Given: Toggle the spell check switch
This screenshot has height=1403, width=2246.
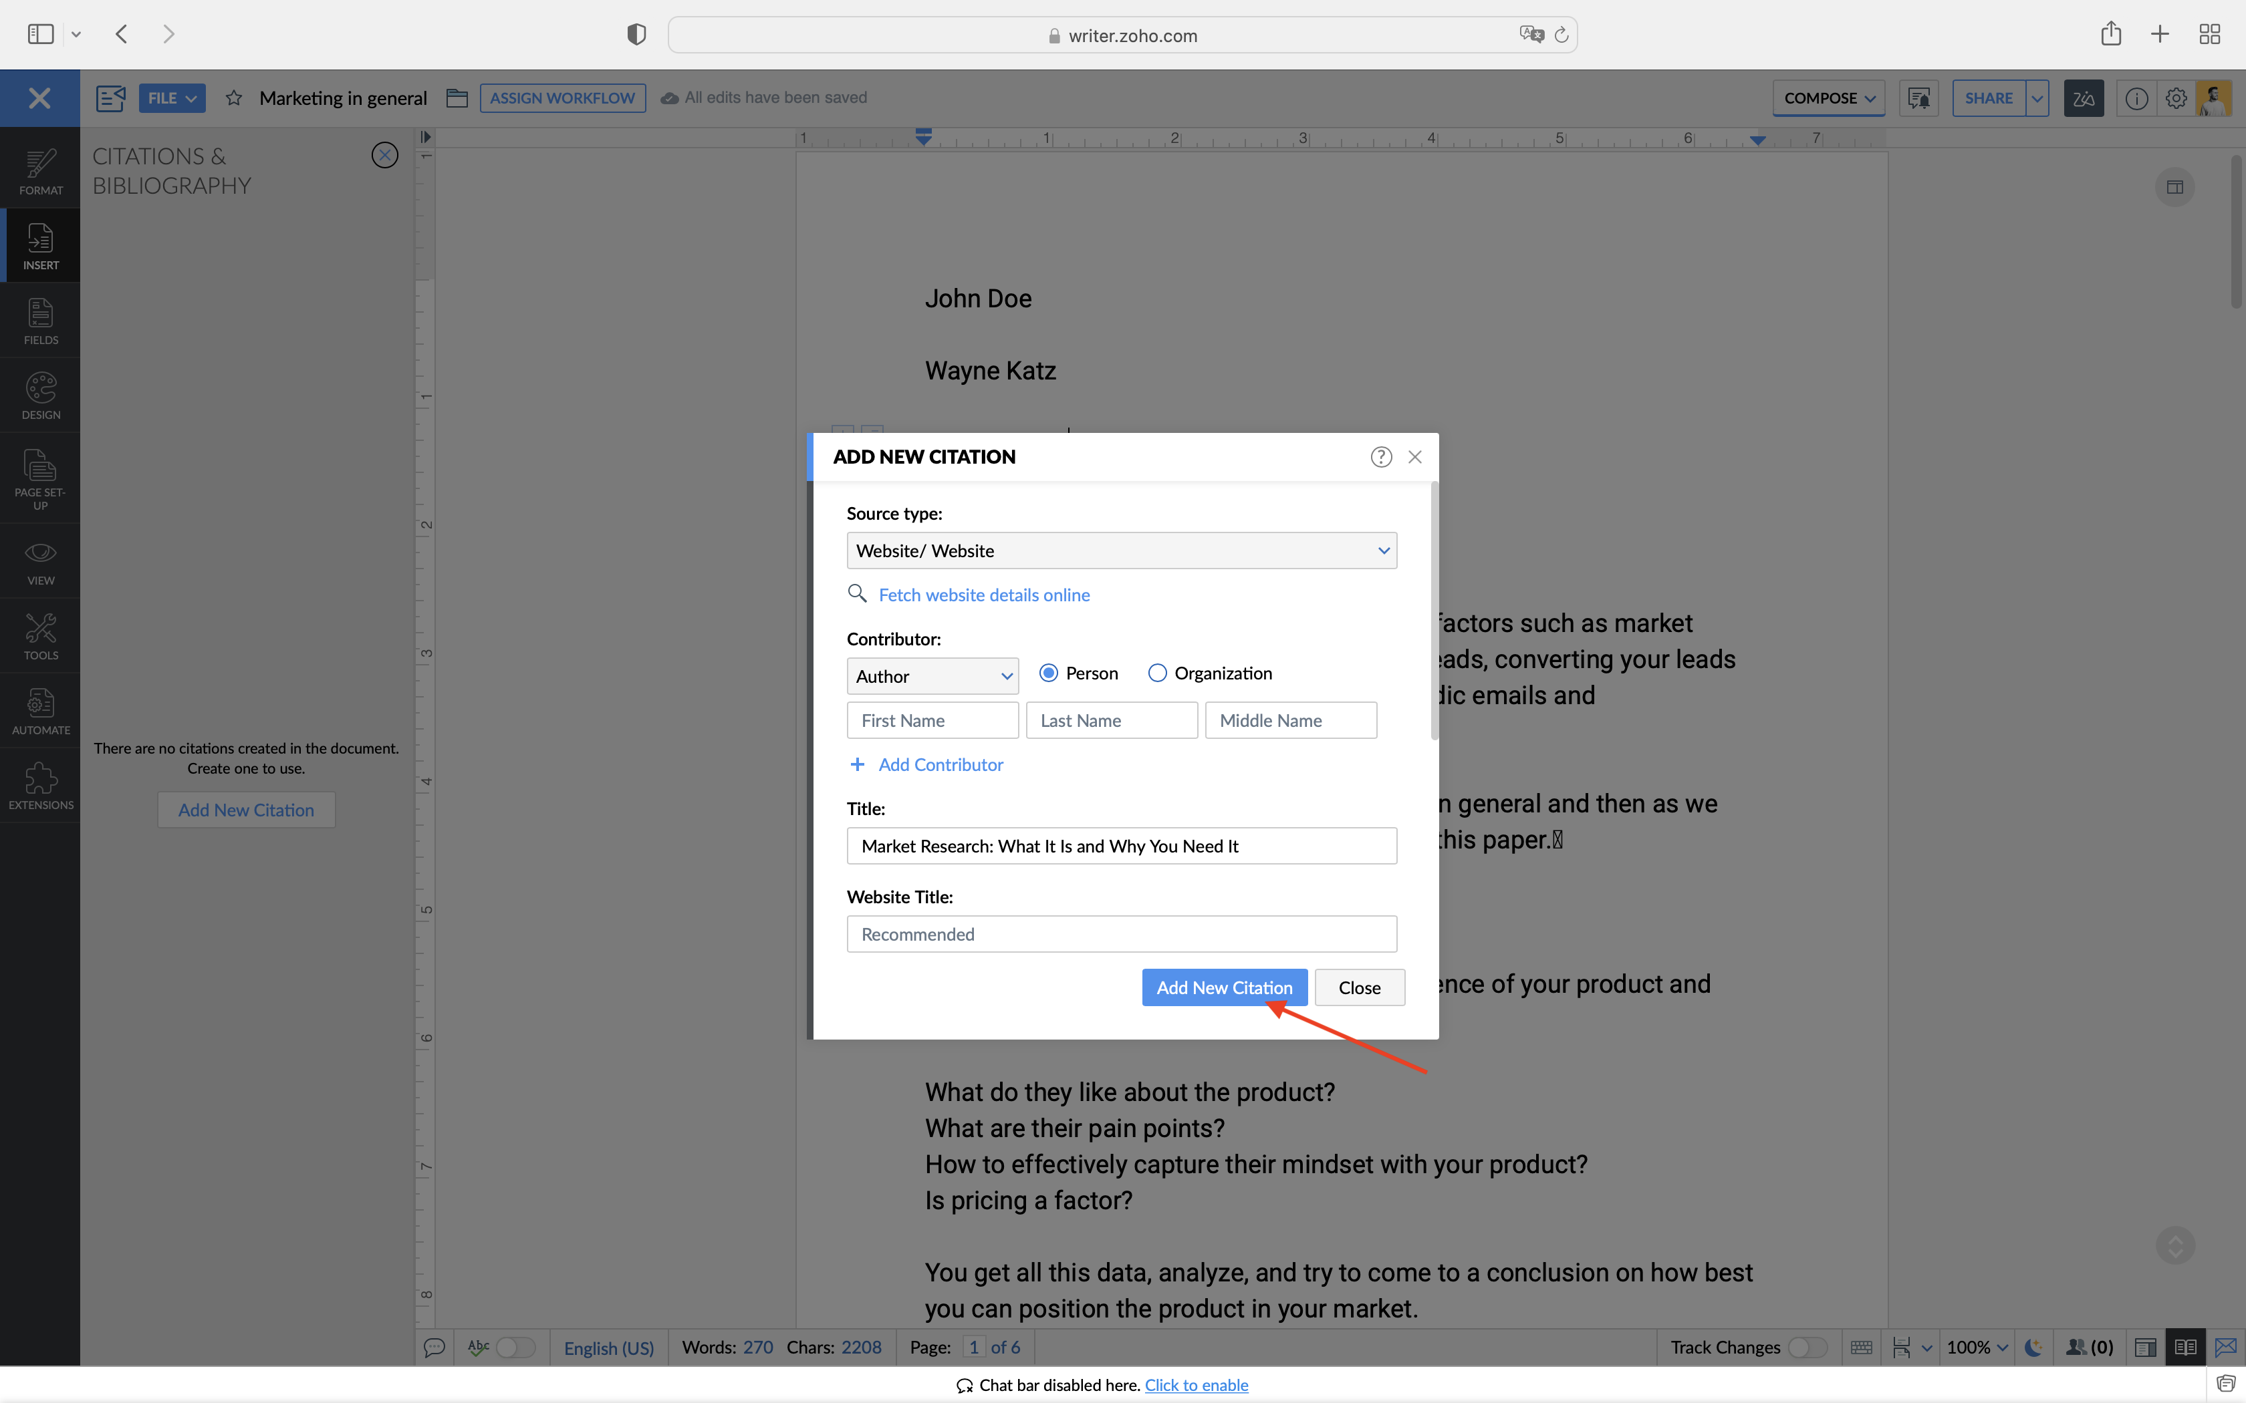Looking at the screenshot, I should click(x=514, y=1348).
